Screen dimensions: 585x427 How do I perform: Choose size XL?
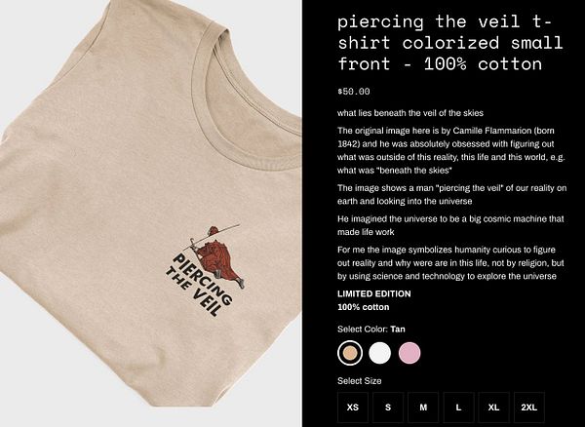(x=493, y=408)
